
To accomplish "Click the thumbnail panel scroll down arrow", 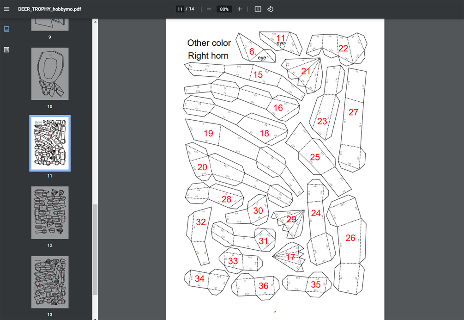I will (x=95, y=319).
